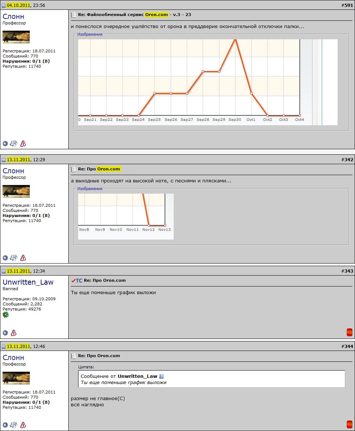Click Слонн avatar in post #342

tap(16, 191)
